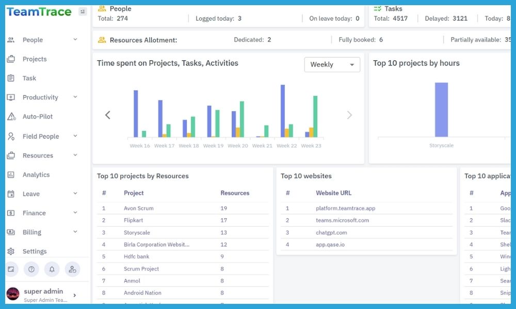The image size is (516, 309).
Task: Click the Task clipboard icon
Action: coord(11,78)
